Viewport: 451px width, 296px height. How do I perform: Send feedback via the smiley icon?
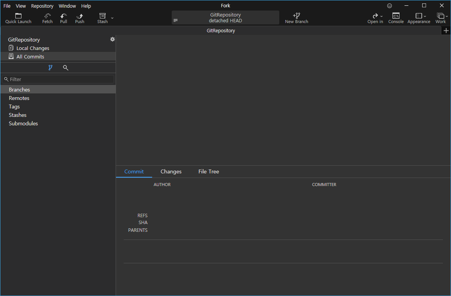390,6
